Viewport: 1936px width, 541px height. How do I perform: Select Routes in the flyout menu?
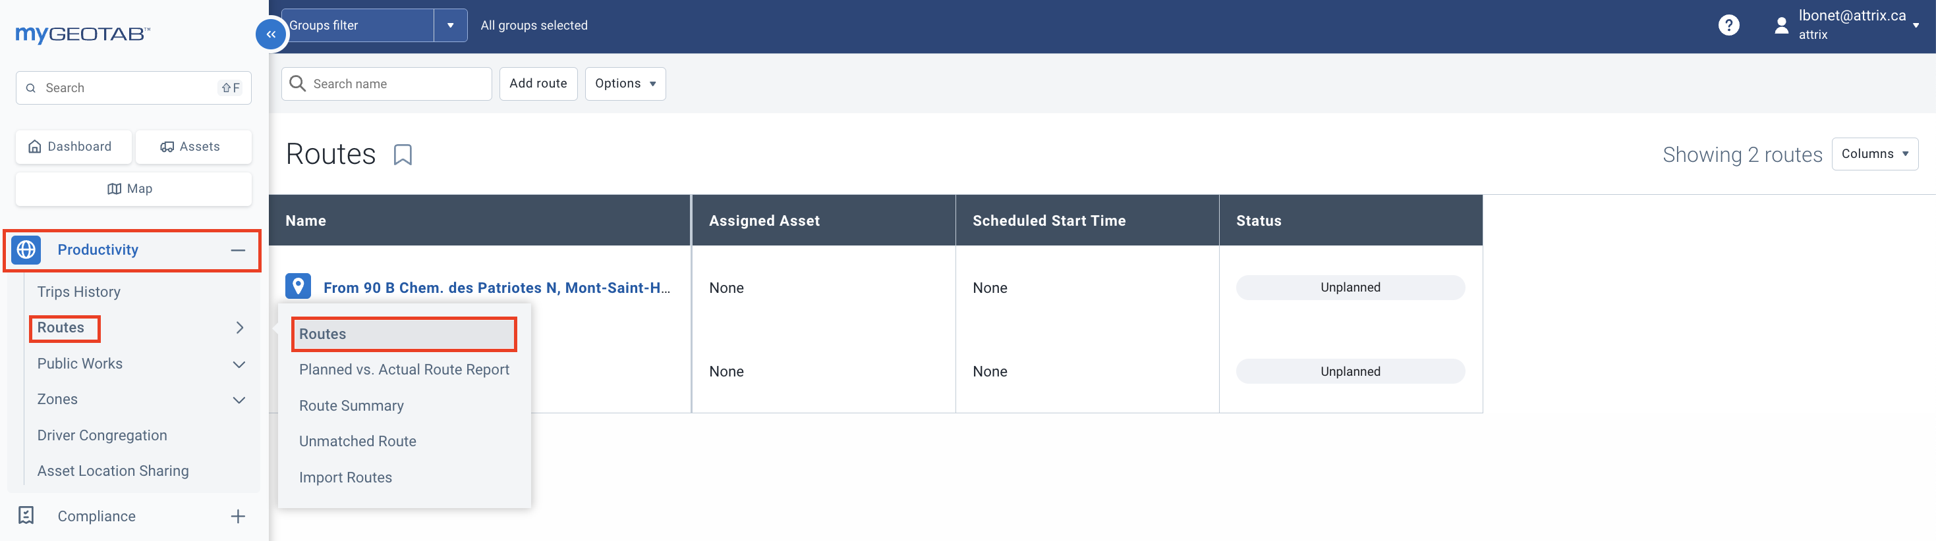(x=405, y=334)
